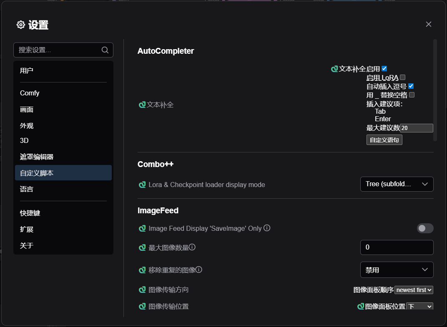Select the 遮罩编辑器 settings category
The height and width of the screenshot is (327, 447).
[37, 157]
